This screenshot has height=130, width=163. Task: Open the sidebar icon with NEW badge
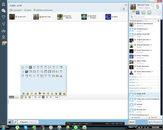[x=4, y=43]
